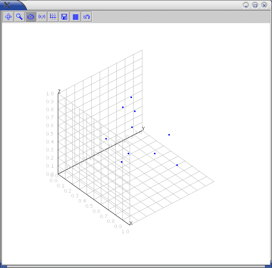Image resolution: width=272 pixels, height=268 pixels.
Task: Open the X window menu in title bar
Action: click(7, 5)
